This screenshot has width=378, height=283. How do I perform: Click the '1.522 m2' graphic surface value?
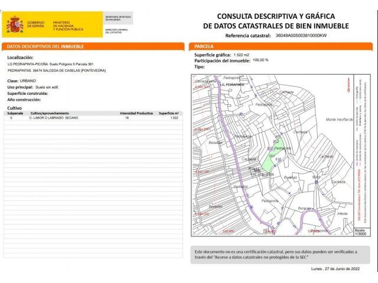pos(242,55)
